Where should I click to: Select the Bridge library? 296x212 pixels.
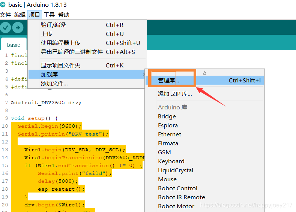coord(205,116)
